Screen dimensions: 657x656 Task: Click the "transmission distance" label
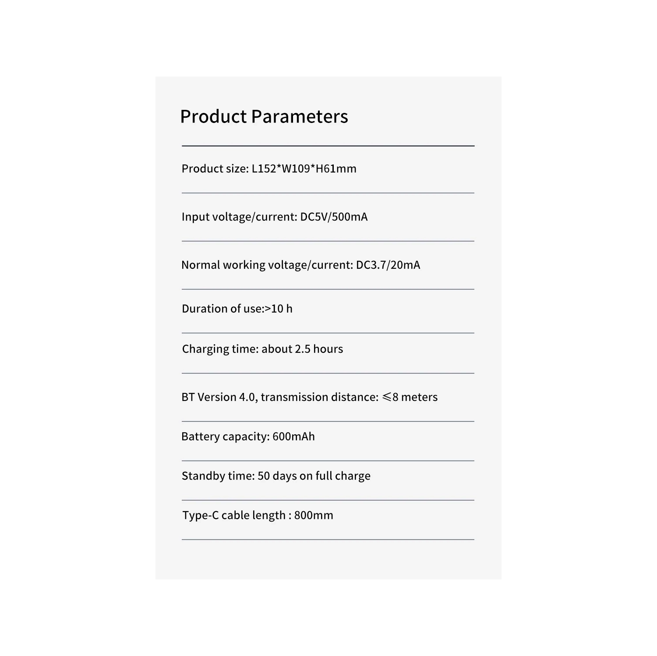click(319, 397)
